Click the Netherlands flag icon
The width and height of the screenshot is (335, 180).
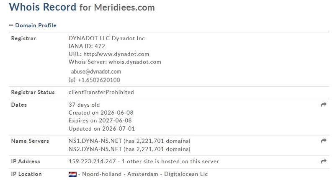tap(72, 174)
